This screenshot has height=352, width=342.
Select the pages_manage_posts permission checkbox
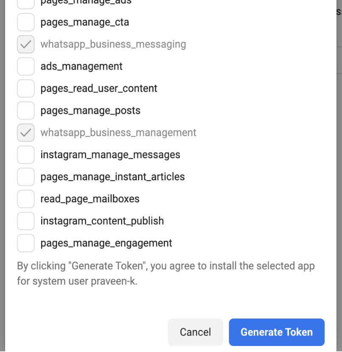25,111
